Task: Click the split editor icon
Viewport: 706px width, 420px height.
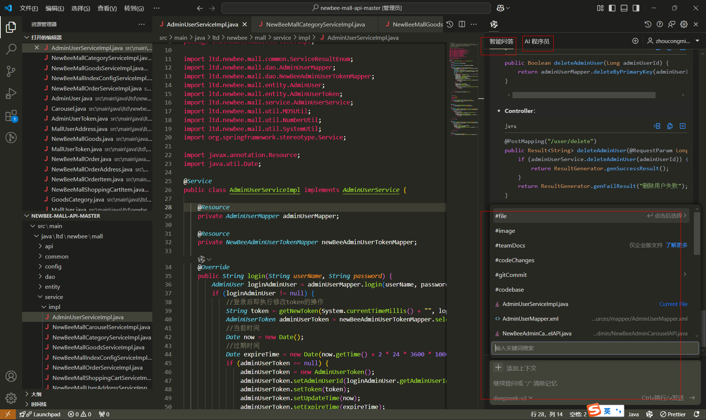Action: tap(462, 24)
